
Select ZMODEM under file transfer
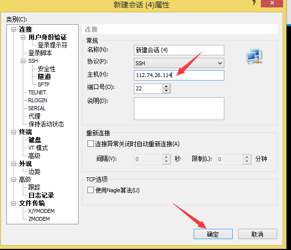coord(39,219)
